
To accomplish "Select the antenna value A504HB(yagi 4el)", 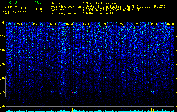I will pyautogui.click(x=99, y=13).
